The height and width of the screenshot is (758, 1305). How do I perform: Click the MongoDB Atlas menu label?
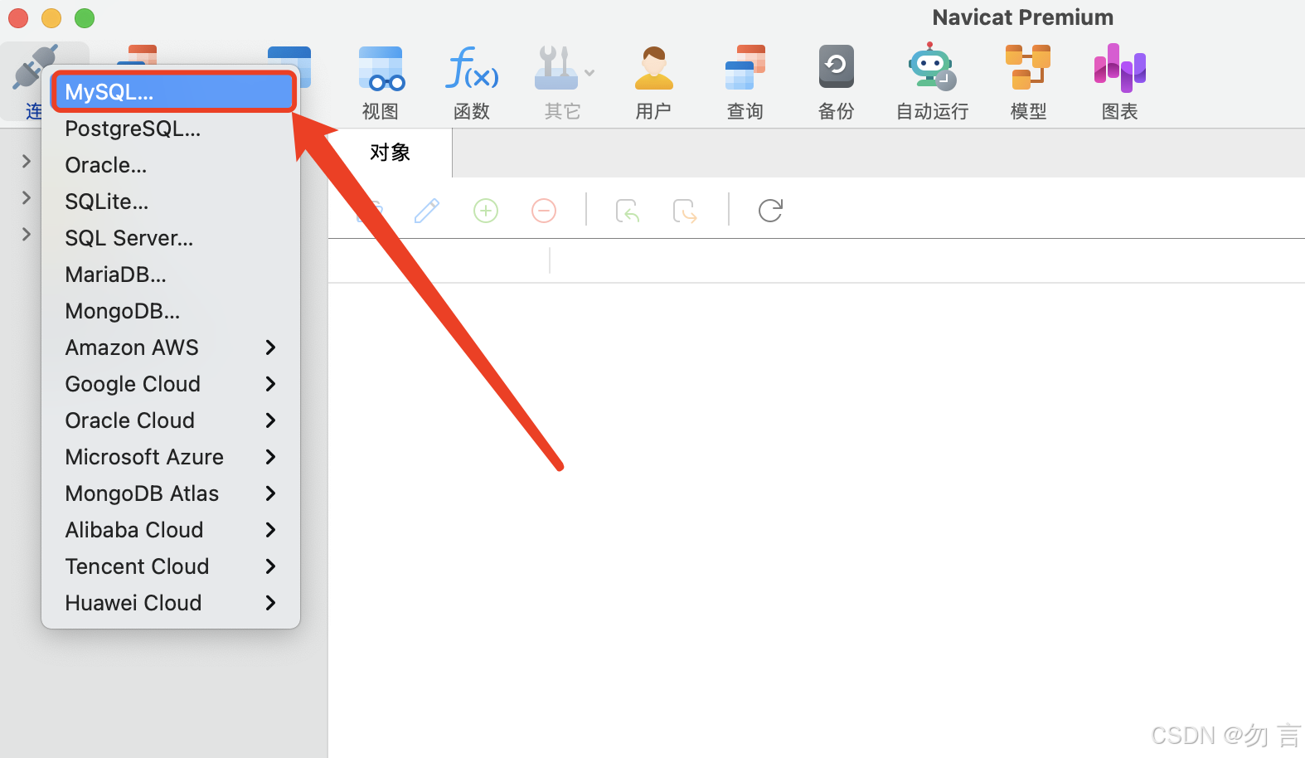[x=142, y=493]
